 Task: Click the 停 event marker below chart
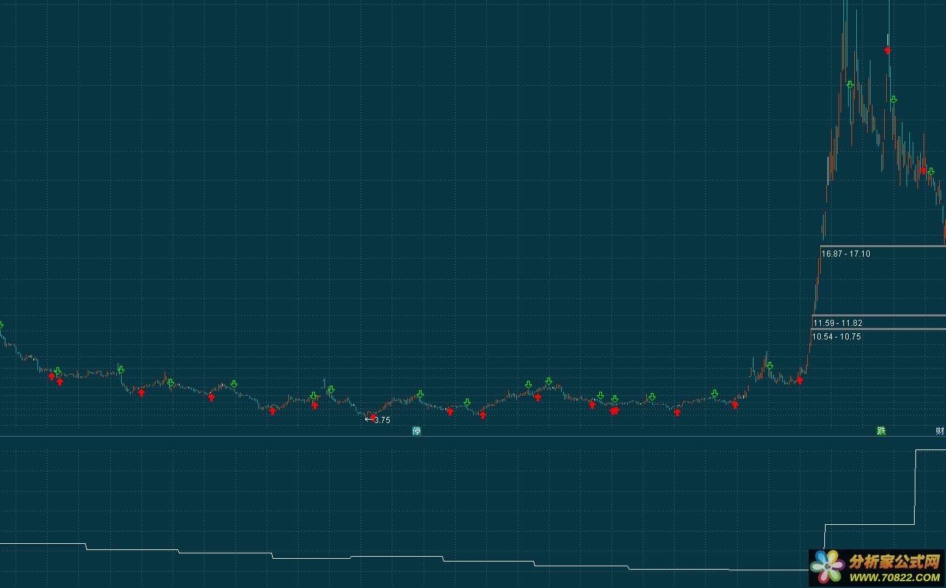click(x=417, y=431)
